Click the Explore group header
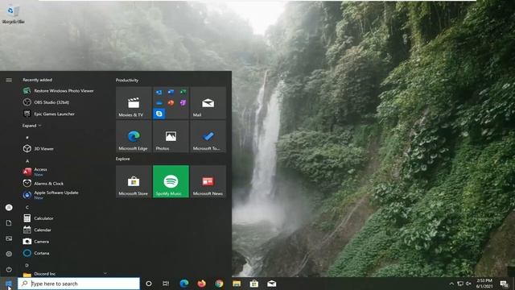The width and height of the screenshot is (515, 290). 122,159
